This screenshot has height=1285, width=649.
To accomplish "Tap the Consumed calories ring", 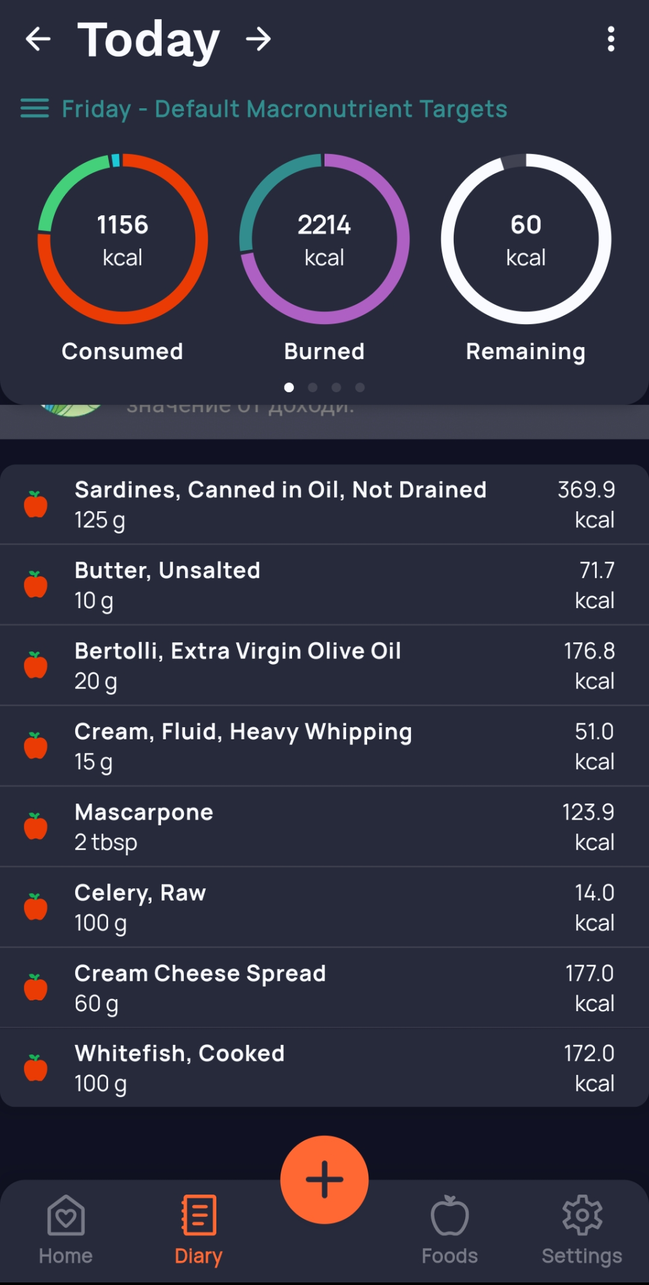I will click(123, 239).
